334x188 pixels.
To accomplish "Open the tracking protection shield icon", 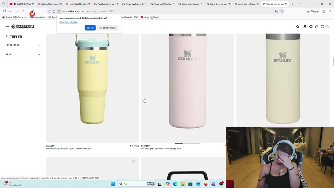I will [49, 11].
